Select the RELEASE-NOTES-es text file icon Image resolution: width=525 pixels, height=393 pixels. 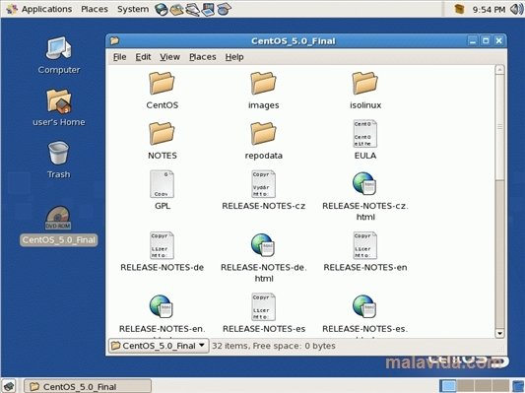264,307
